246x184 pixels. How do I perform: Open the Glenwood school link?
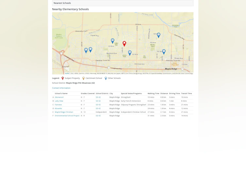59,97
